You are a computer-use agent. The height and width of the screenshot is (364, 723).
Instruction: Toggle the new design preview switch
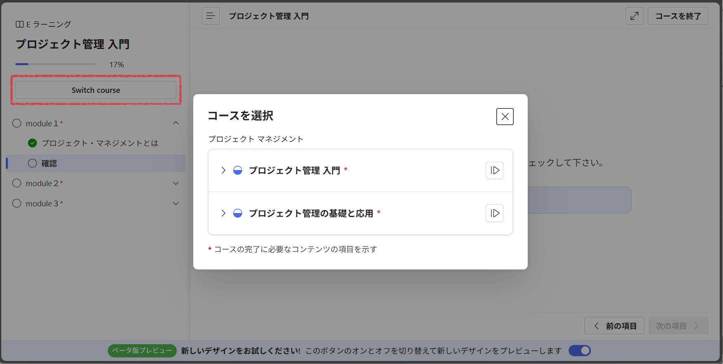[x=580, y=351]
